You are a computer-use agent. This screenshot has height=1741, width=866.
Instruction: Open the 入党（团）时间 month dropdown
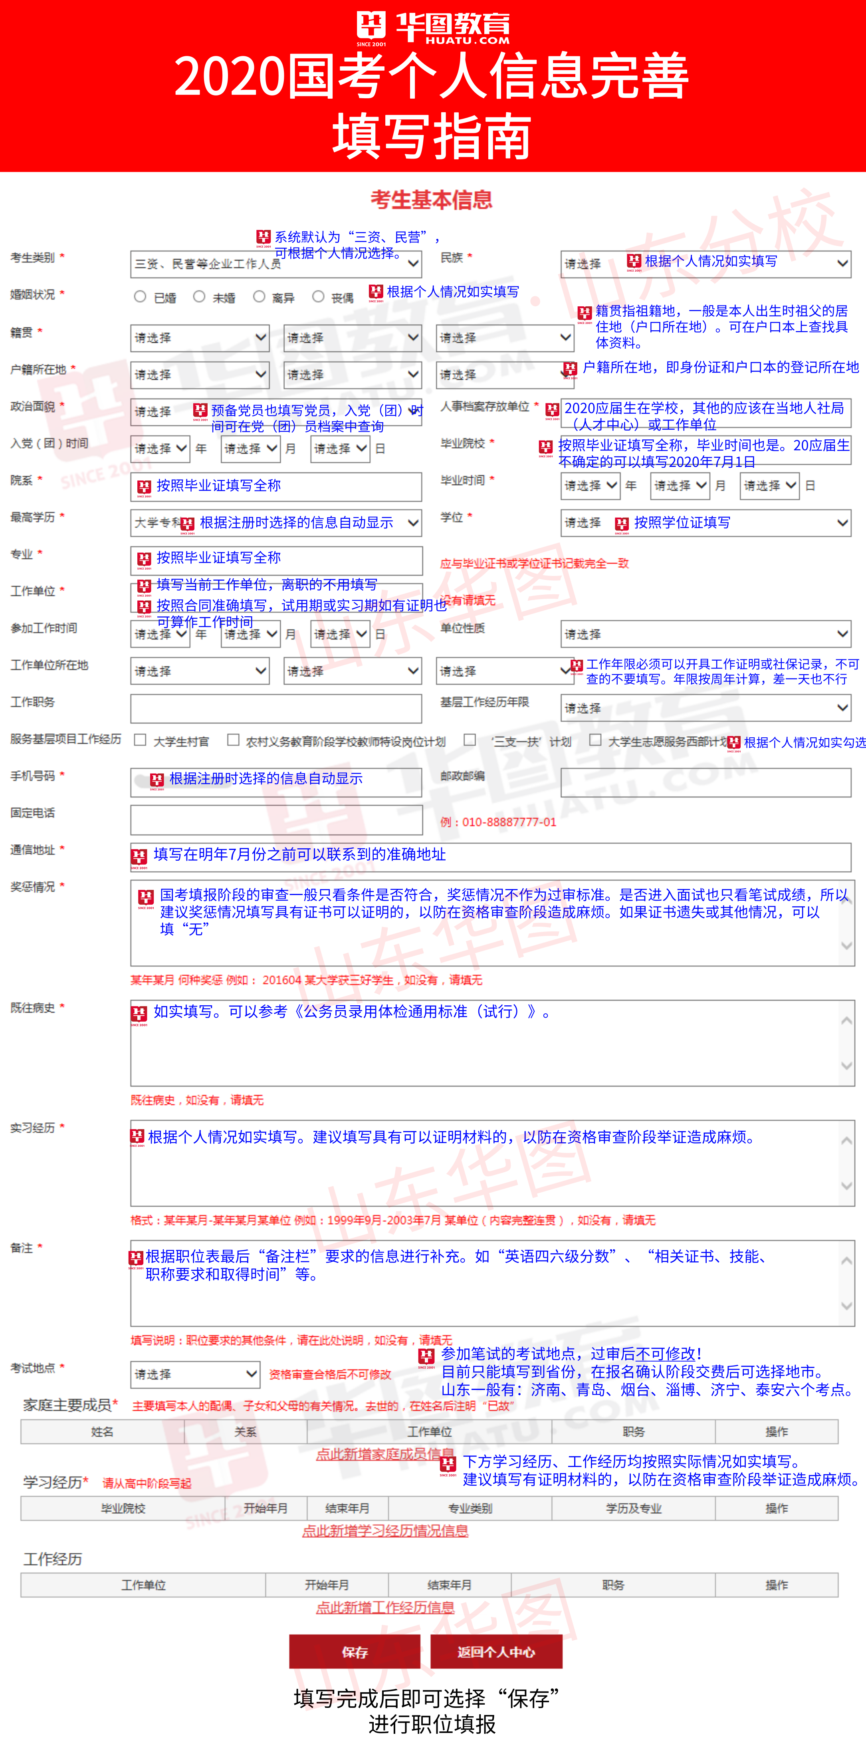click(251, 448)
